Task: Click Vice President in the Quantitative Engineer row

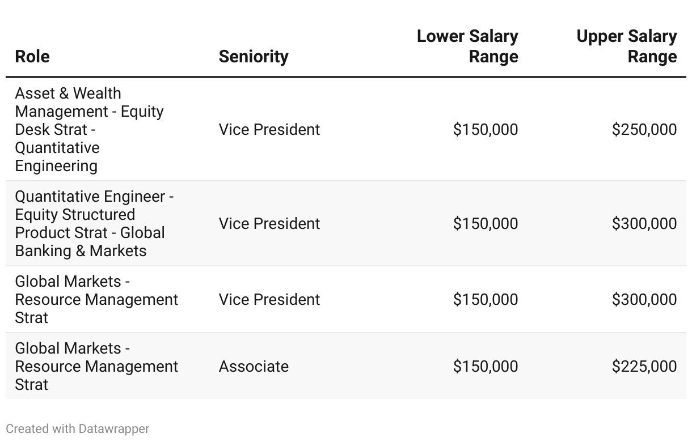Action: tap(269, 223)
